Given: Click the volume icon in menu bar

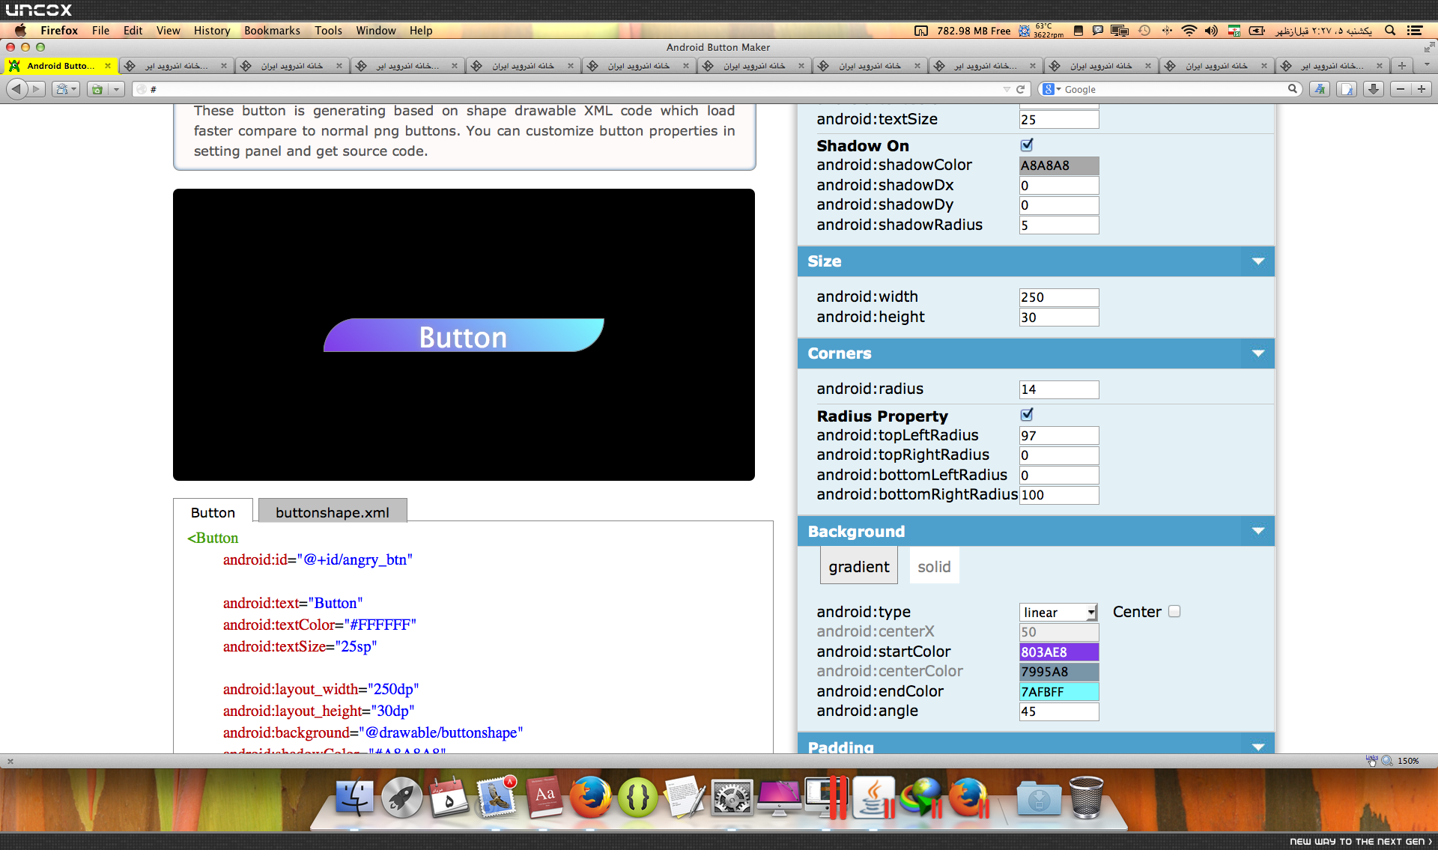Looking at the screenshot, I should click(x=1211, y=31).
